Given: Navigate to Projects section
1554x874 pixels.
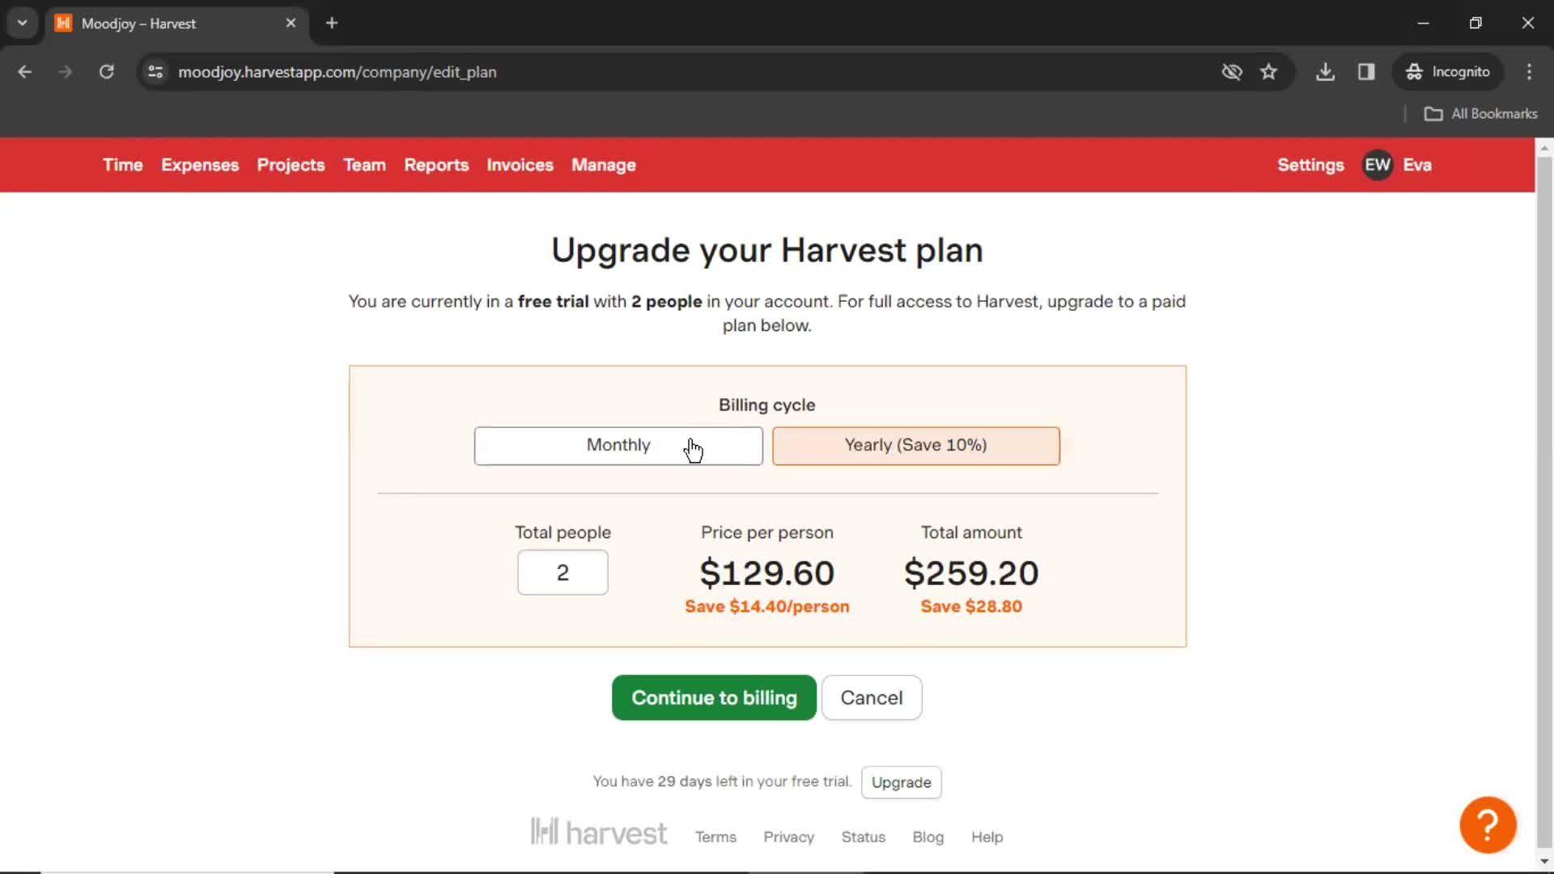Looking at the screenshot, I should click(x=291, y=165).
